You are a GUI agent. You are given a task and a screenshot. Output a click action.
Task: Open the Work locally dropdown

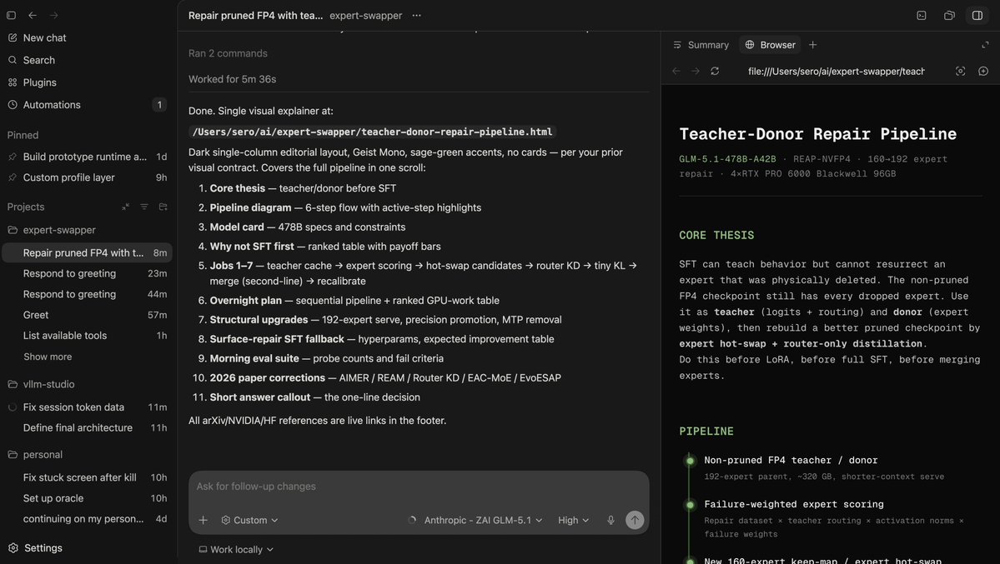pyautogui.click(x=236, y=549)
